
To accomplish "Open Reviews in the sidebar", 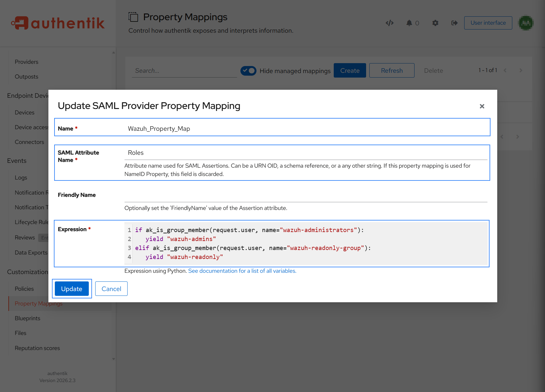I will pyautogui.click(x=25, y=238).
